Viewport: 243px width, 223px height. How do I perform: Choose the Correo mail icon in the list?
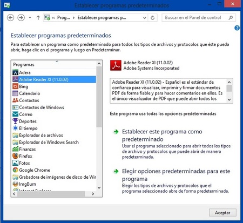coord(15,114)
